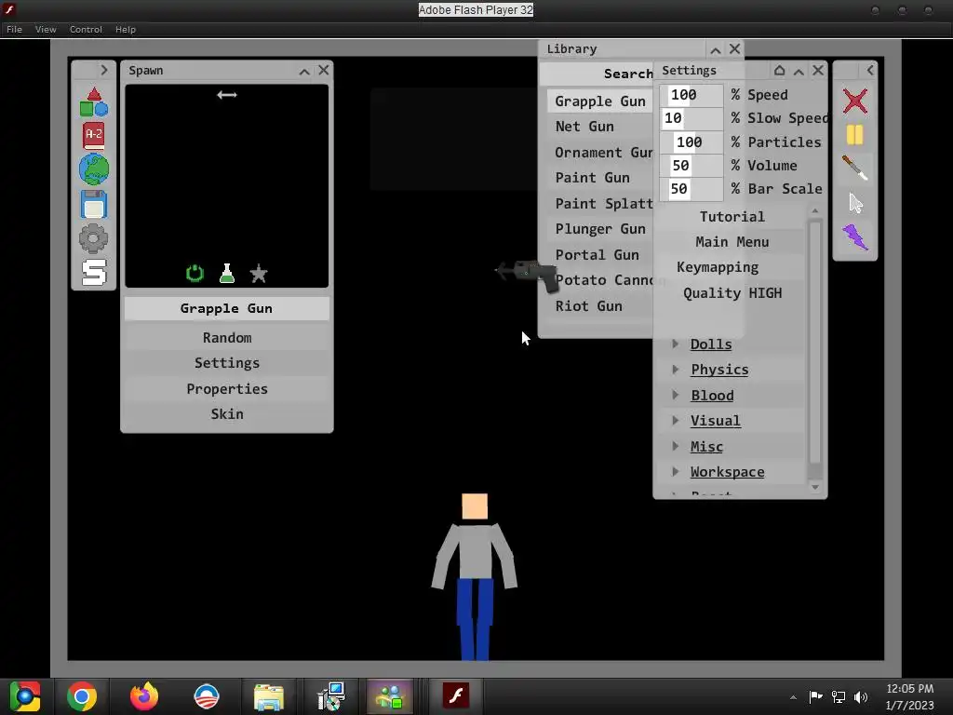The height and width of the screenshot is (715, 953).
Task: Click the Library Search field
Action: tap(597, 74)
